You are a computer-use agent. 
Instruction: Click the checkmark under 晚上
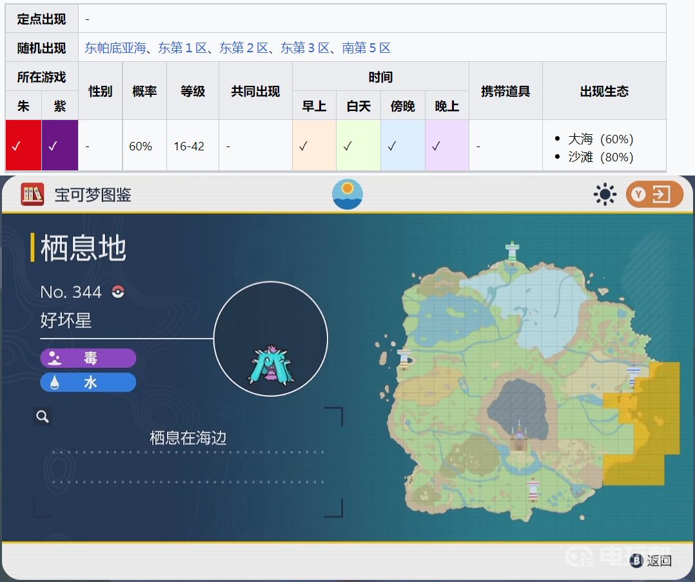click(436, 146)
